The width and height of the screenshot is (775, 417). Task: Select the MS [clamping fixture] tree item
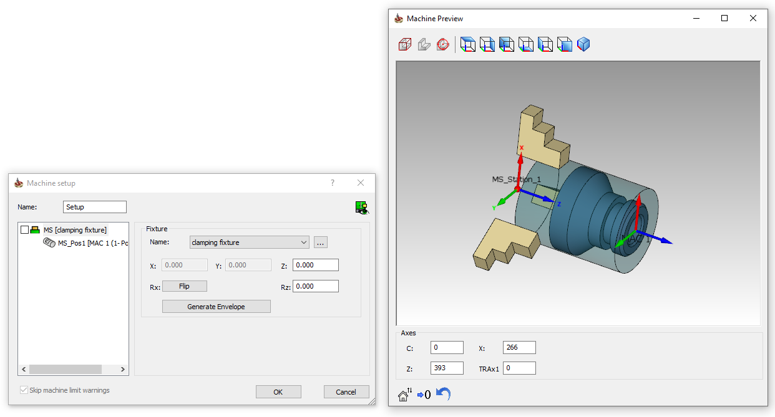click(x=75, y=230)
